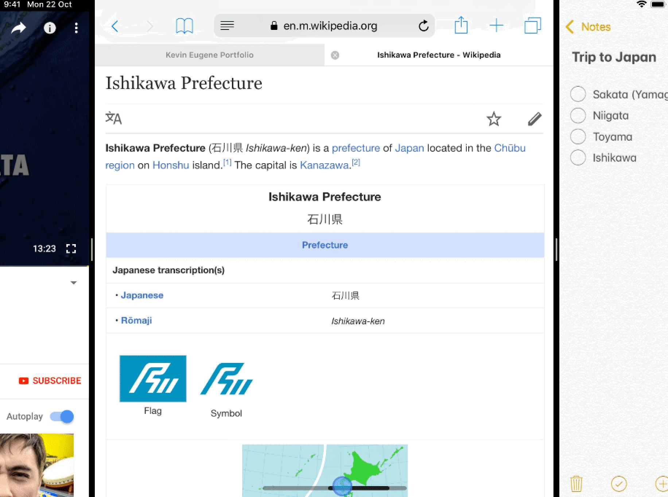
Task: Reload the Wikipedia page
Action: click(x=423, y=26)
